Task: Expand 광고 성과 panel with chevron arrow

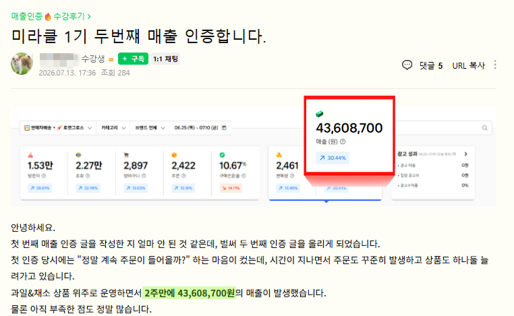Action: pyautogui.click(x=465, y=154)
